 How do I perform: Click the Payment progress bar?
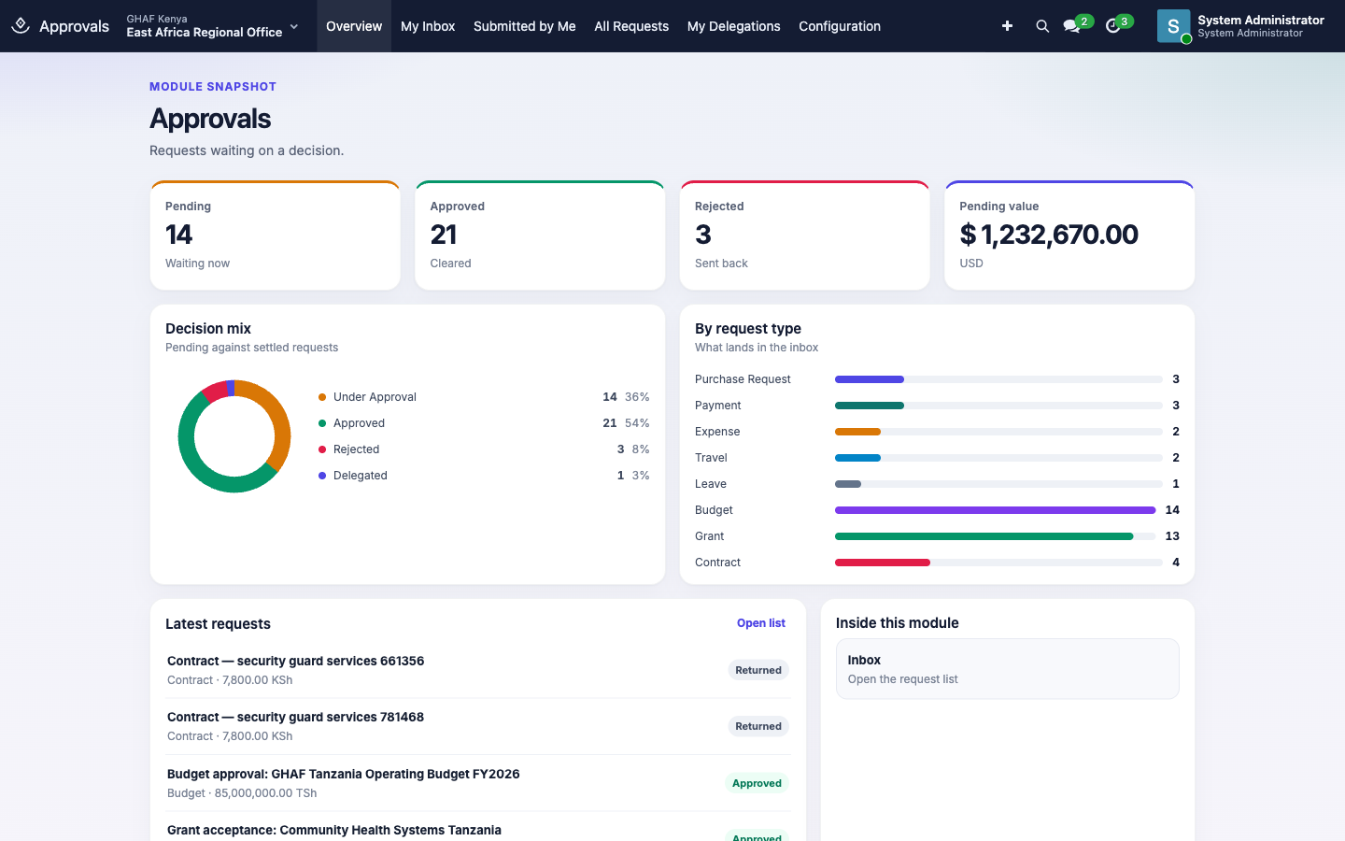pos(998,406)
